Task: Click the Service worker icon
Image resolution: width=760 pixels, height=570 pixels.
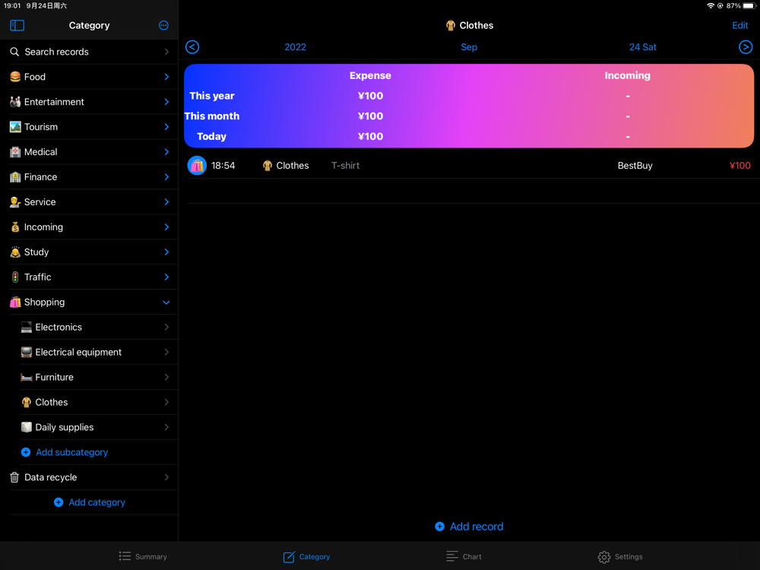Action: tap(15, 202)
